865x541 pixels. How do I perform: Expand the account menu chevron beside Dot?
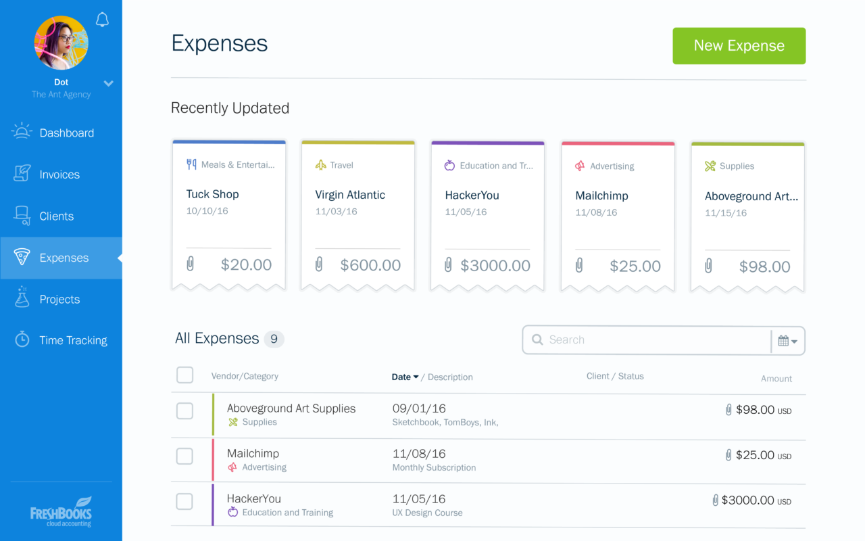[108, 83]
